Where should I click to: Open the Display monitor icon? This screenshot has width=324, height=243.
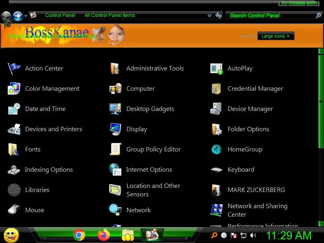pyautogui.click(x=115, y=129)
